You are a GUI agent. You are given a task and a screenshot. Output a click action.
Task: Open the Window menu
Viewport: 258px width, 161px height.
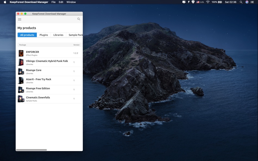click(71, 2)
